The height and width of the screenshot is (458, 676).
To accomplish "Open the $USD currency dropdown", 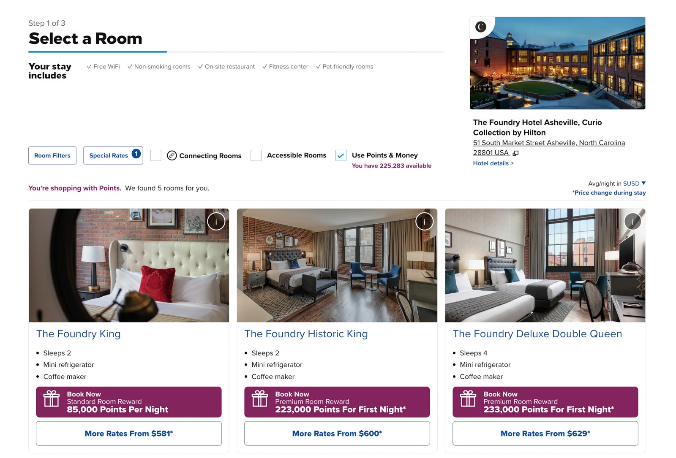I will pos(634,184).
